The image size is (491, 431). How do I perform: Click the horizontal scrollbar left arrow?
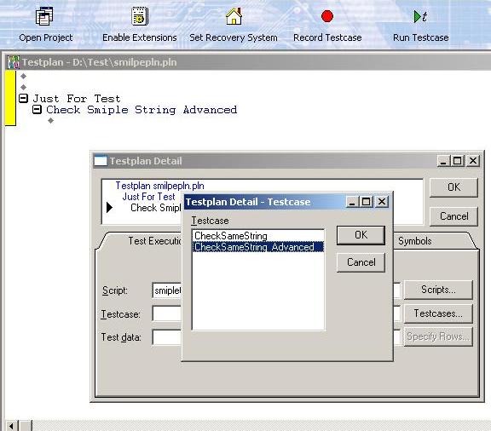coord(12,426)
